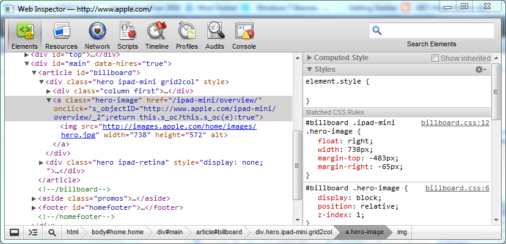Enable the Show inherited checkbox
Screen dimensions: 506x244
tap(435, 59)
